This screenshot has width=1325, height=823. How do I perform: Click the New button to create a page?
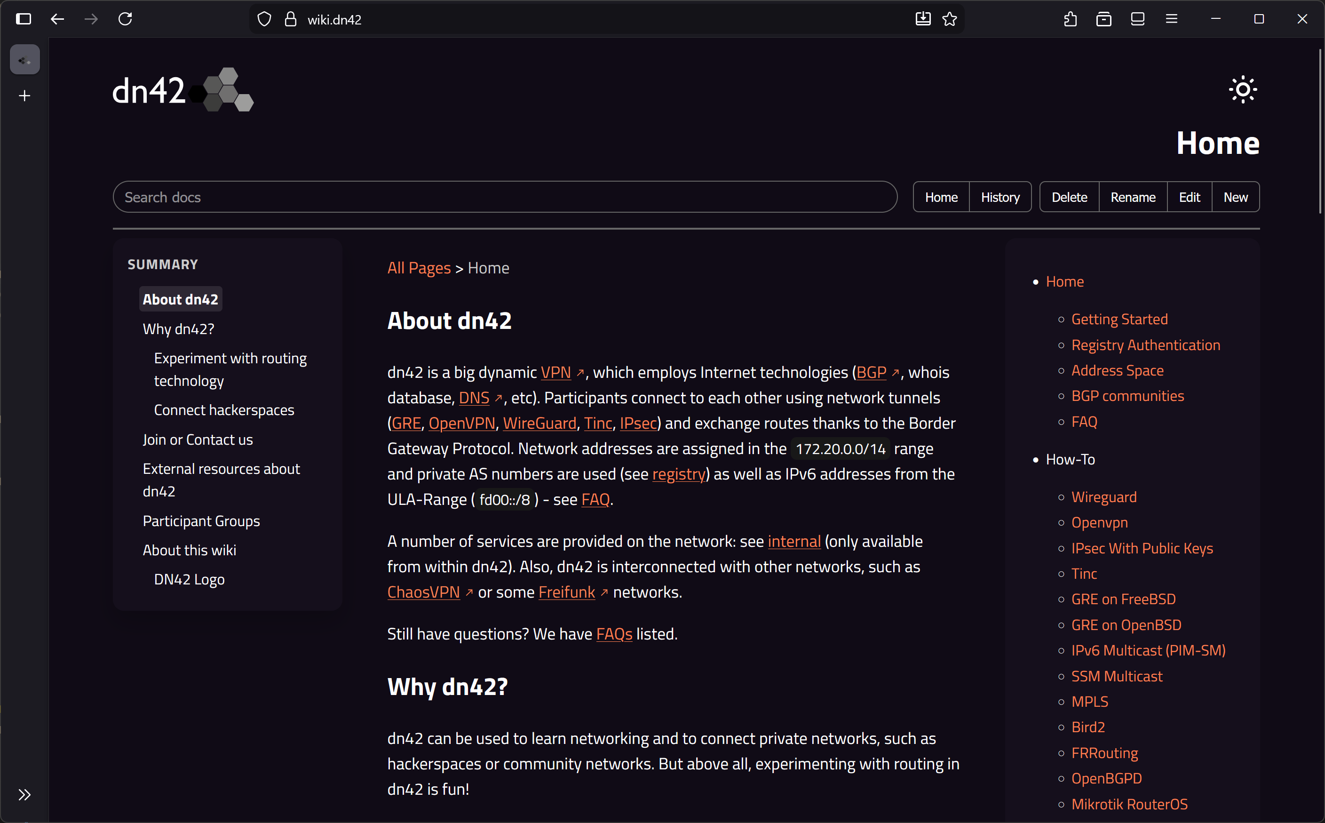click(x=1235, y=197)
